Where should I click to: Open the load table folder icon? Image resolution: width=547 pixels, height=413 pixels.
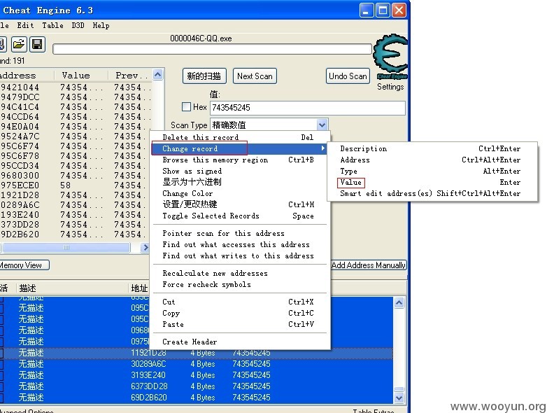coord(18,44)
